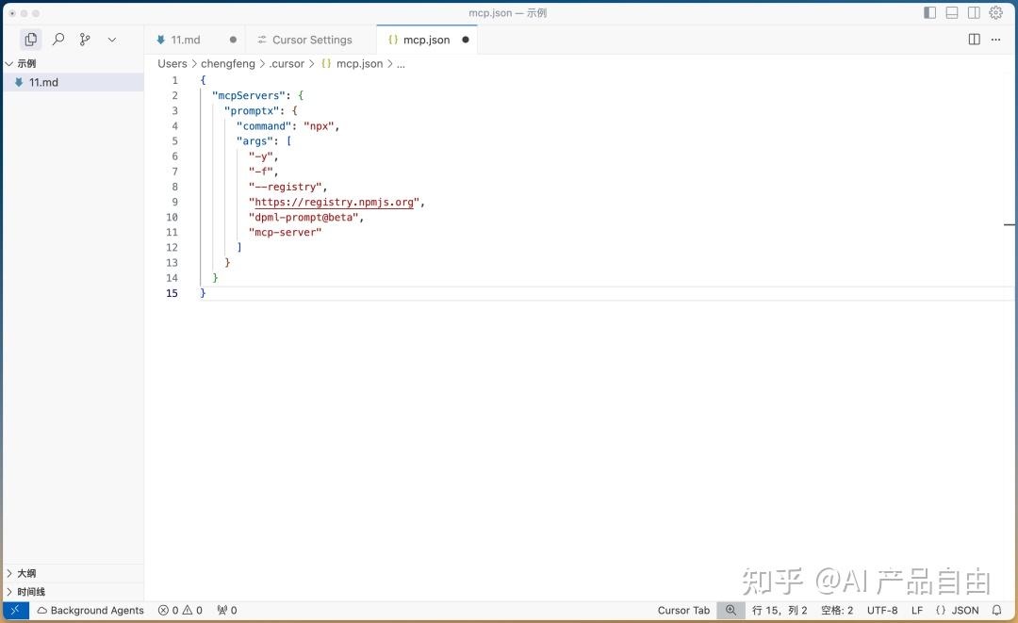The image size is (1018, 623).
Task: Expand the 大纲 outline section
Action: coord(73,573)
